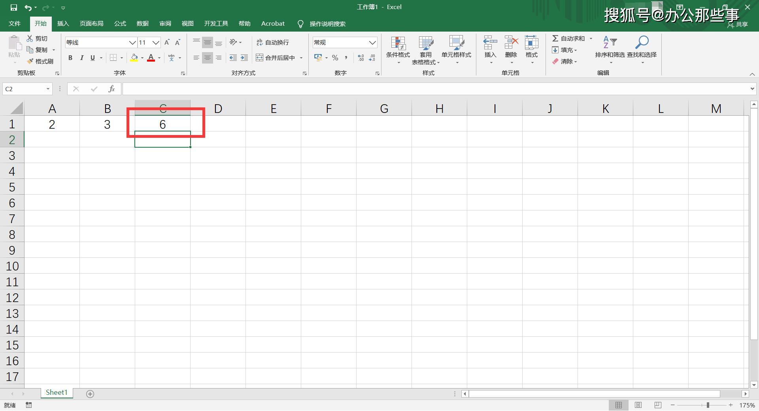Open the number format dropdown (常规)

(372, 42)
